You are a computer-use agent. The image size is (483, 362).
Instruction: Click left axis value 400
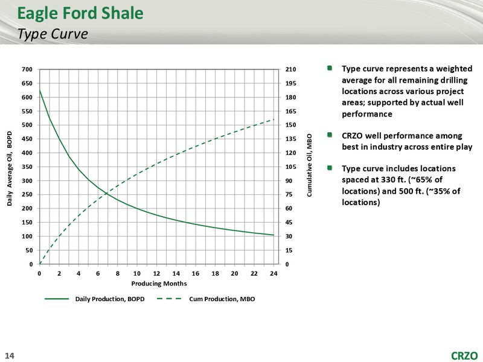click(27, 153)
